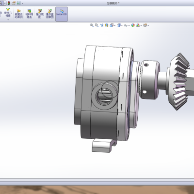194x194 pixels.
Task: Expand the Hide/Show Items dropdown arrow
Action: 129,25
